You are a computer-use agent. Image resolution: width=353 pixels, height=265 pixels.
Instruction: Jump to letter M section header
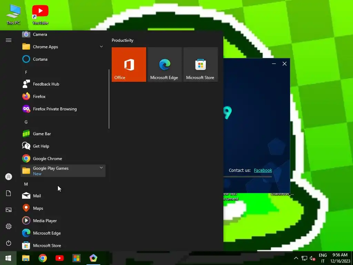[26, 184]
